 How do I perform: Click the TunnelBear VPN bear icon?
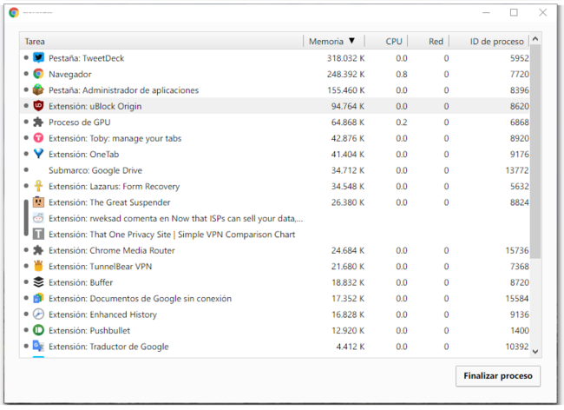pos(38,267)
